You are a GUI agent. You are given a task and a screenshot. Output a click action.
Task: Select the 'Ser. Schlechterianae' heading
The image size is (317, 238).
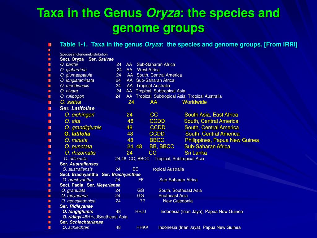[81, 222]
